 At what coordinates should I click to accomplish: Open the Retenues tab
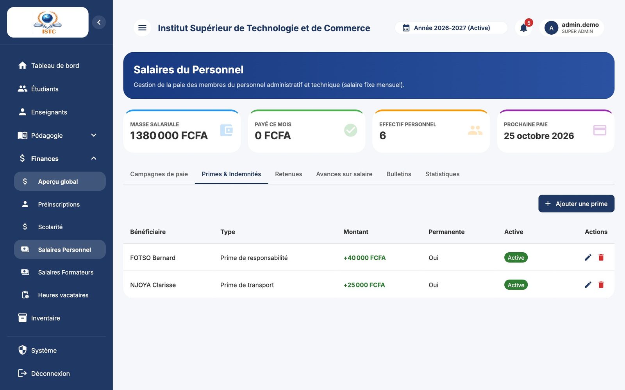tap(288, 174)
